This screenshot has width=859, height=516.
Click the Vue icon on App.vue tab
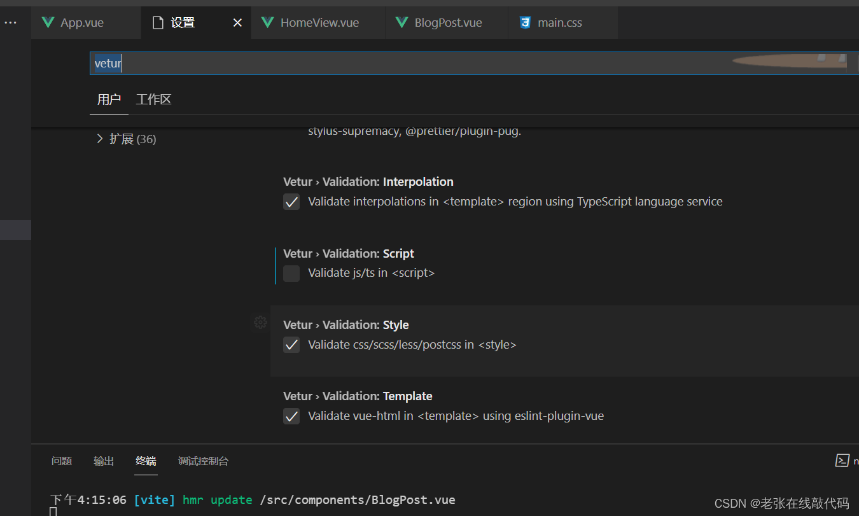tap(48, 23)
